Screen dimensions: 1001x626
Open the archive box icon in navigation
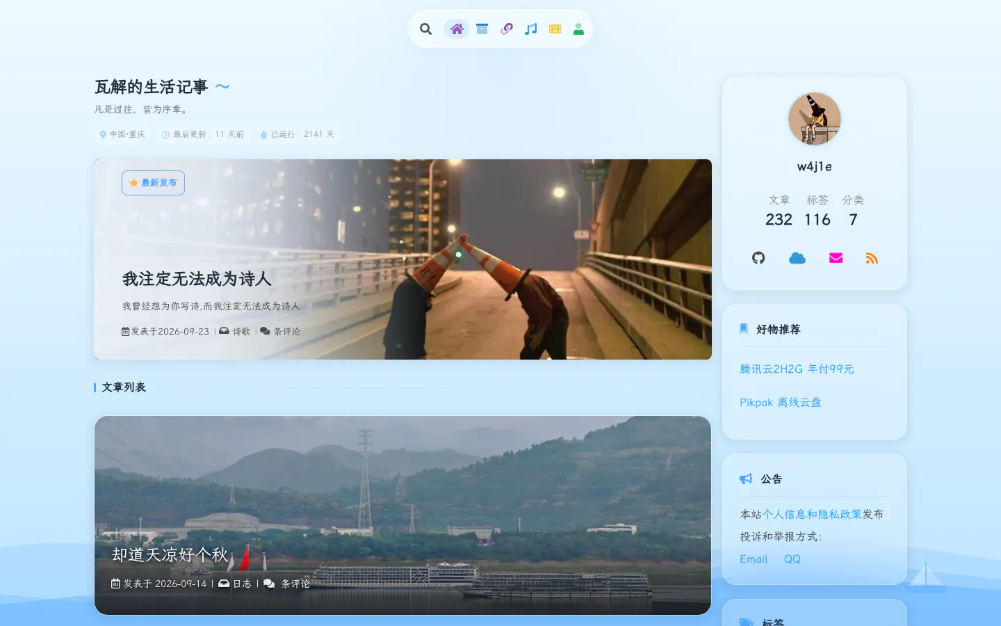tap(482, 29)
